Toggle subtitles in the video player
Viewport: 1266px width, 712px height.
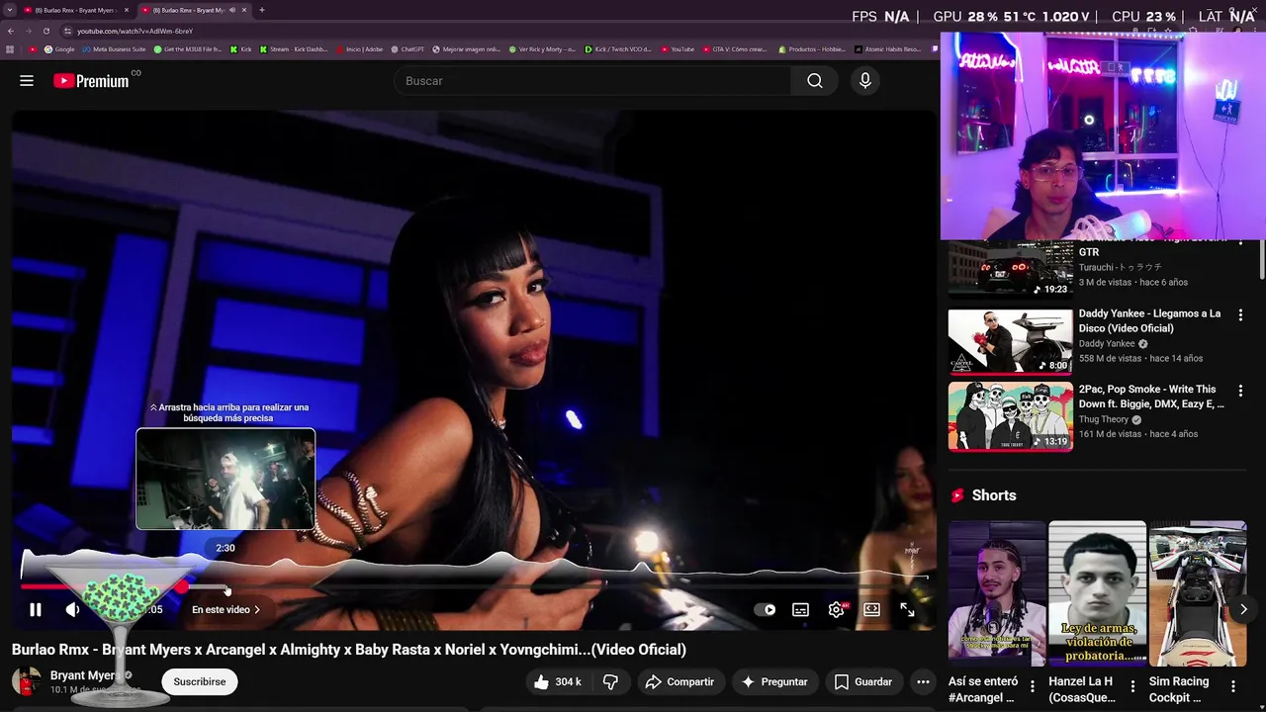click(x=800, y=610)
